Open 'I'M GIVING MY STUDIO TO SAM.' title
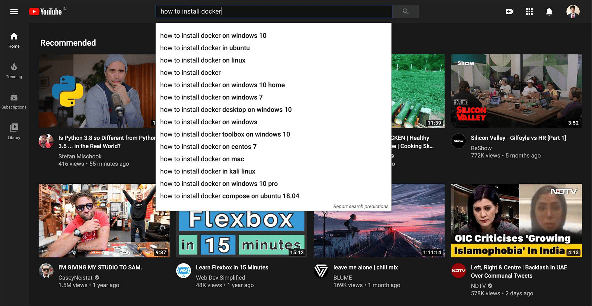Screen dimensions: 592x306 tap(100, 267)
